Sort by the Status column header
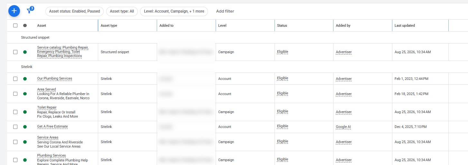 (x=282, y=25)
